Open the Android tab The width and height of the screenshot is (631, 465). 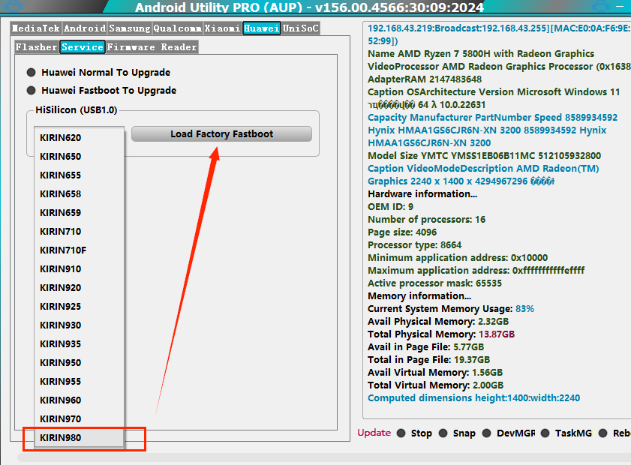point(85,28)
